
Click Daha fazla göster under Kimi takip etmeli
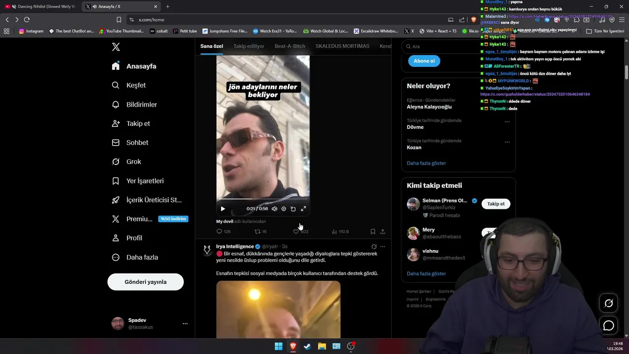426,273
